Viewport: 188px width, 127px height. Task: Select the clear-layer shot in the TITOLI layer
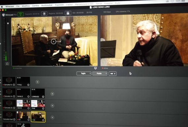click(9, 81)
